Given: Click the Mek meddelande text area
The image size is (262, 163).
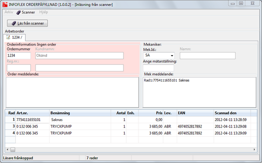Looking at the screenshot, I should tap(199, 92).
